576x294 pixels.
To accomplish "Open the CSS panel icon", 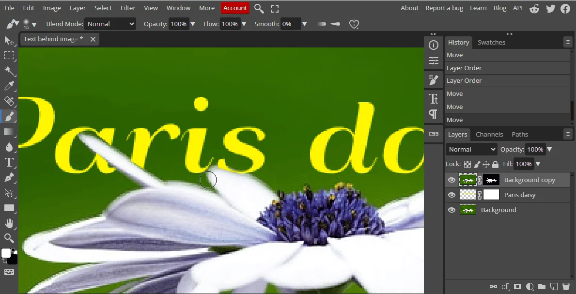I will click(x=434, y=134).
